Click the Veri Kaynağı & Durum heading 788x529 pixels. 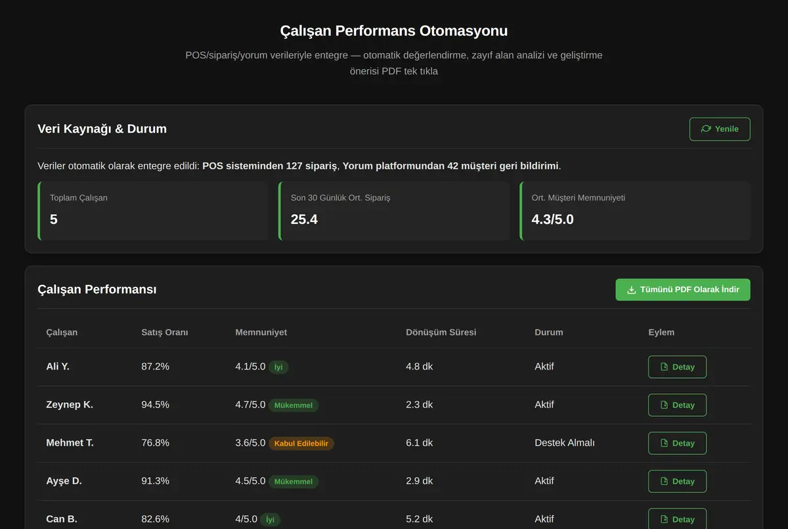tap(102, 129)
